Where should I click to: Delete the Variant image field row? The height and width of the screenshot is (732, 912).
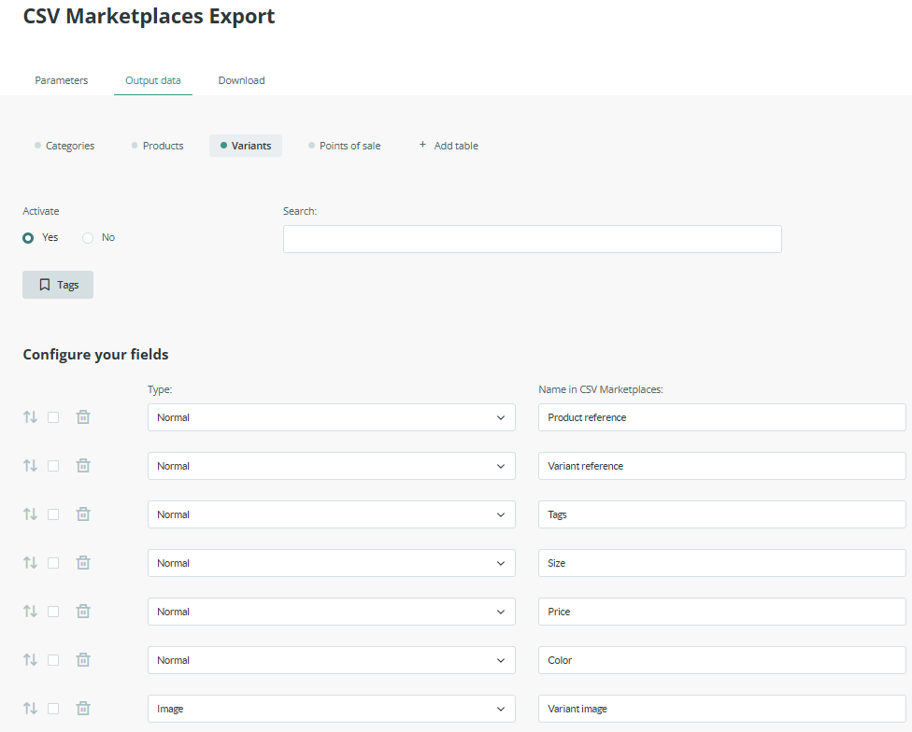coord(83,709)
